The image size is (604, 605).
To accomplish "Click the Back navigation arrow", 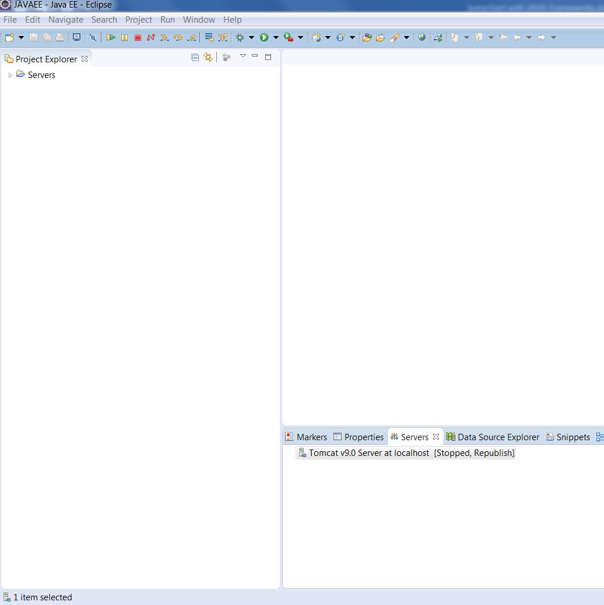I will coord(517,37).
